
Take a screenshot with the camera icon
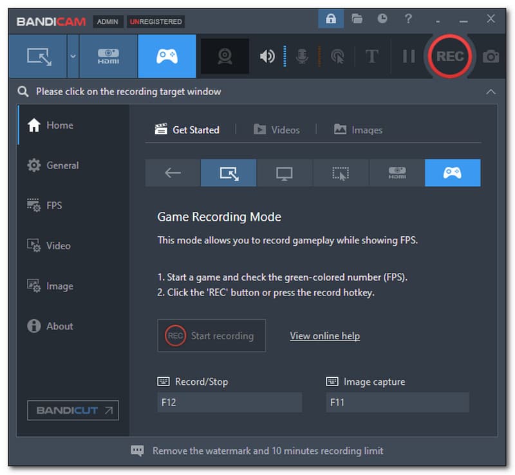click(491, 57)
